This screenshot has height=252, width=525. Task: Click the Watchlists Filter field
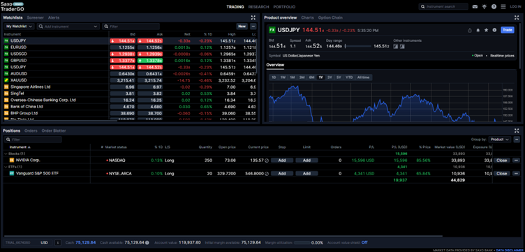(131, 27)
